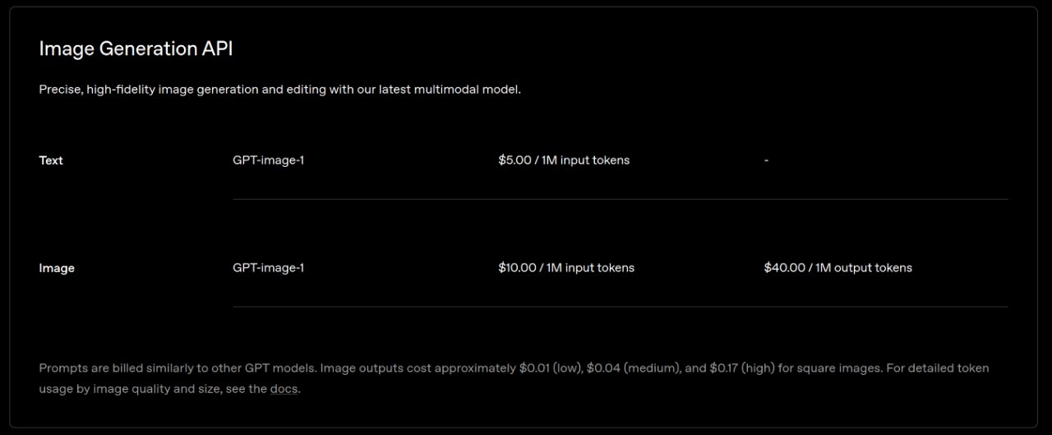Click the Image Generation API heading

[136, 49]
